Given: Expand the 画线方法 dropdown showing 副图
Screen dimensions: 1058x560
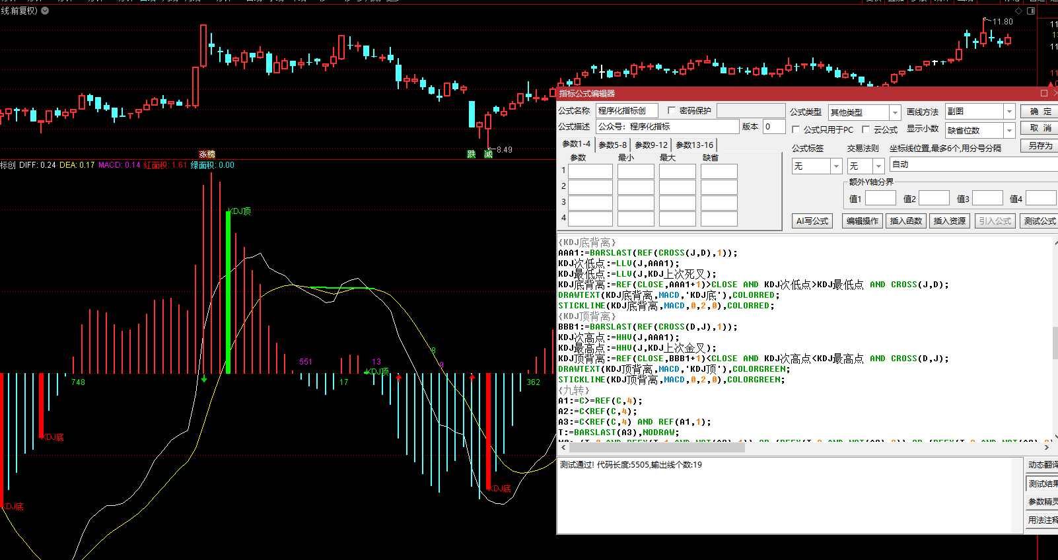Looking at the screenshot, I should point(1009,112).
